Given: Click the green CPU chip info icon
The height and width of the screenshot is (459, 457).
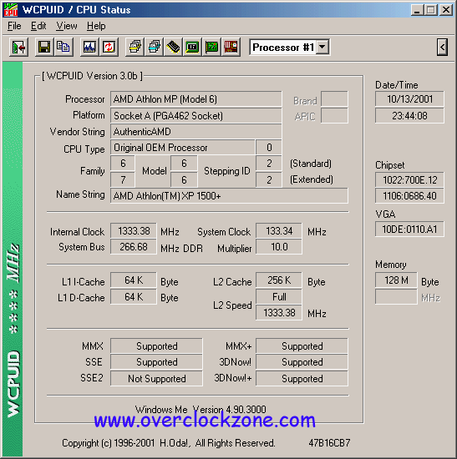Looking at the screenshot, I should 192,47.
